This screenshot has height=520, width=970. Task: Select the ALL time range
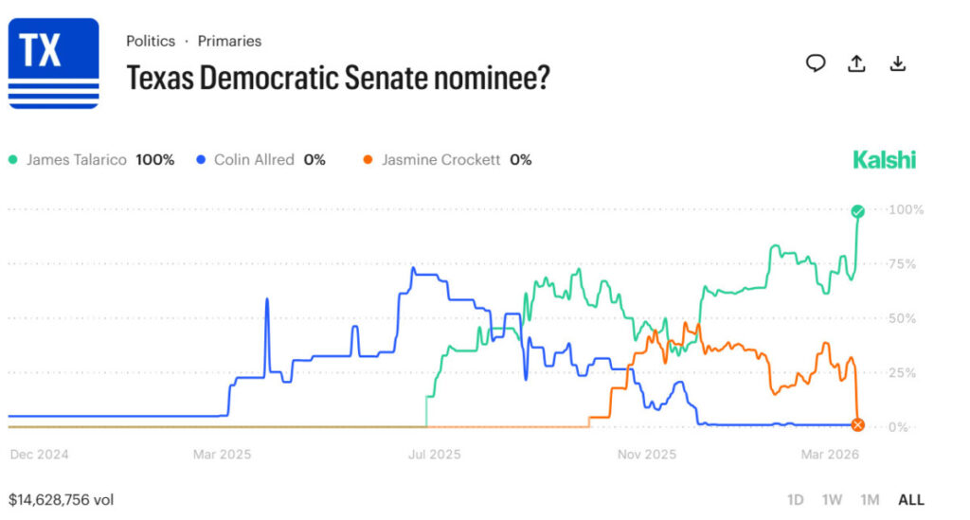tap(910, 499)
